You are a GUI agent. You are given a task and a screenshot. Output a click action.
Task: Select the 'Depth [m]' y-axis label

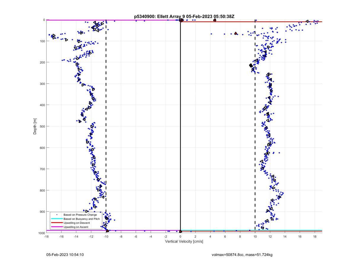pyautogui.click(x=35, y=126)
